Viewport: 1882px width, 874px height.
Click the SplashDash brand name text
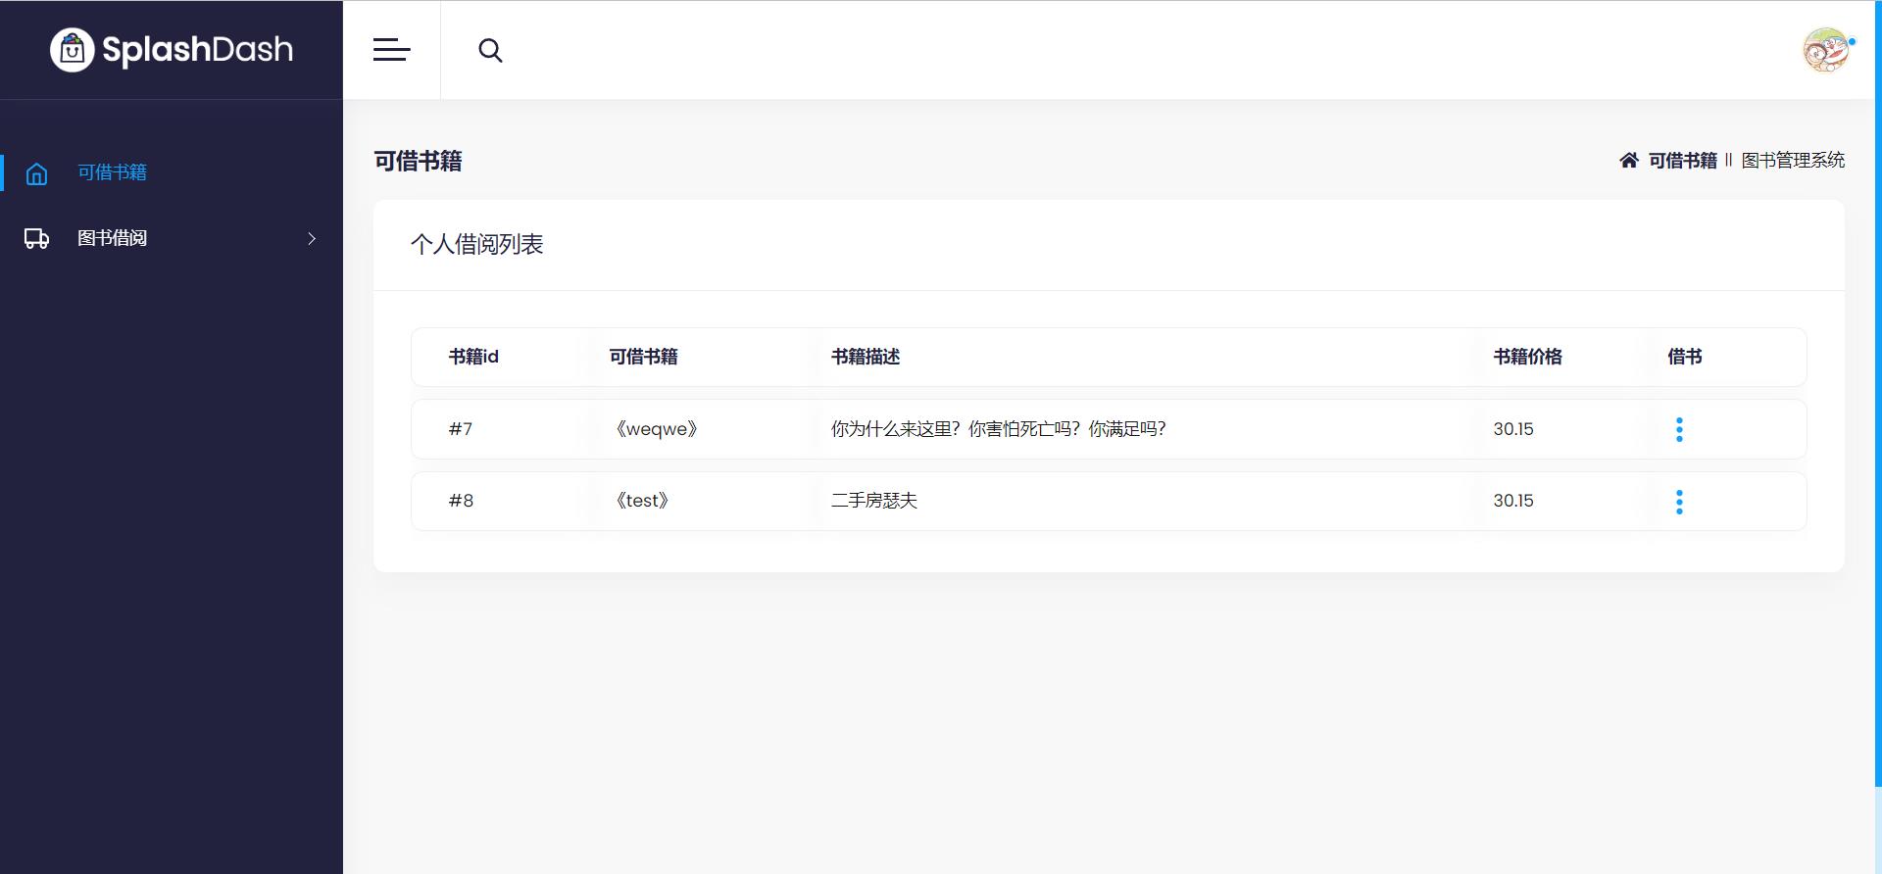coord(197,50)
